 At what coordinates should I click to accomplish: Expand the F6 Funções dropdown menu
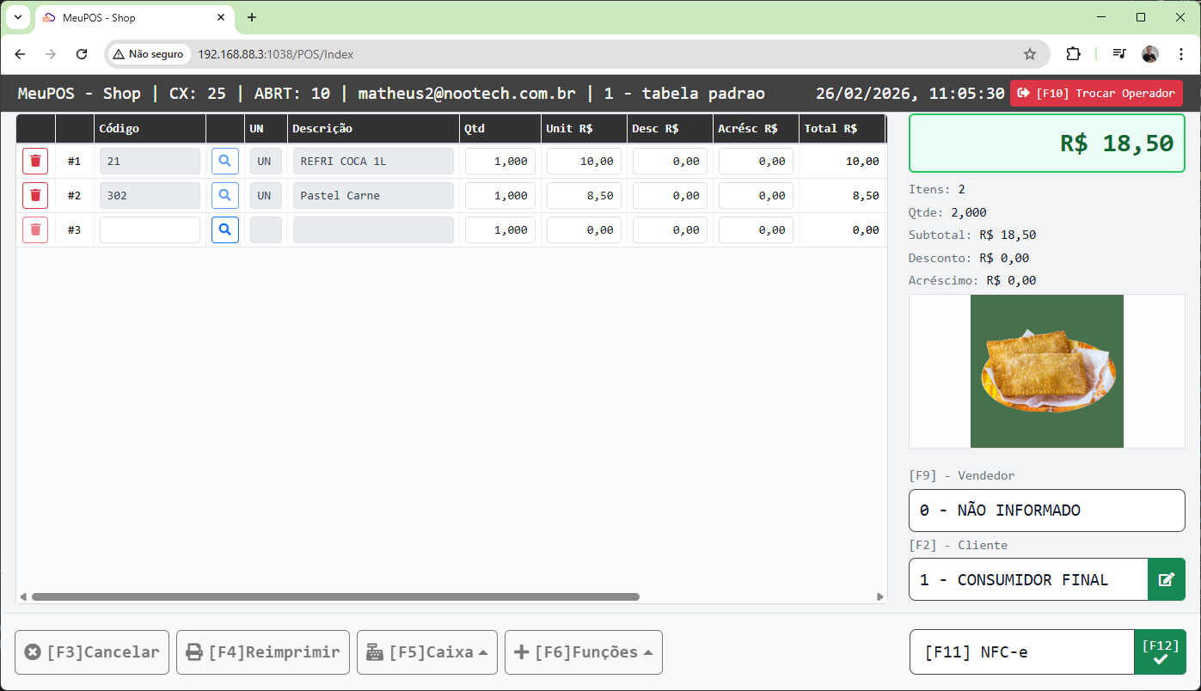(583, 652)
